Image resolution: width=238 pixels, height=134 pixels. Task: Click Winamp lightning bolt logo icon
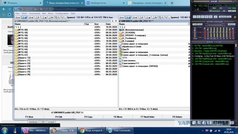pos(235,17)
